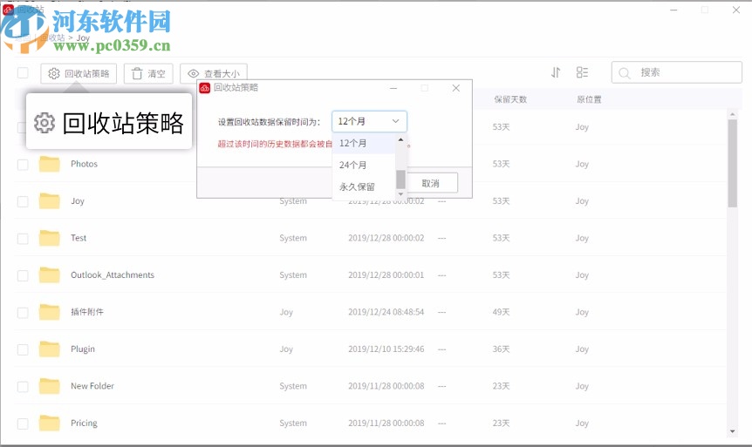The image size is (752, 447).
Task: Check the New Folder checkbox
Action: point(23,386)
